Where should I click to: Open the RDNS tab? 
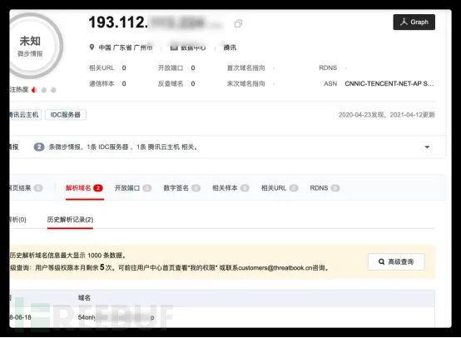coord(325,188)
